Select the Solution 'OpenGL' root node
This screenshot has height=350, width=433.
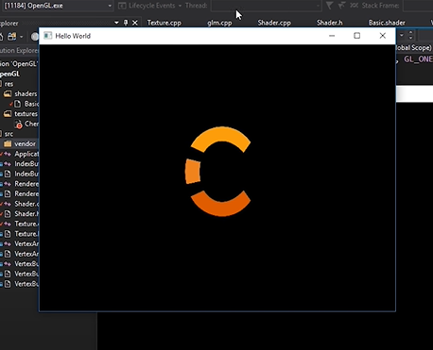point(19,64)
